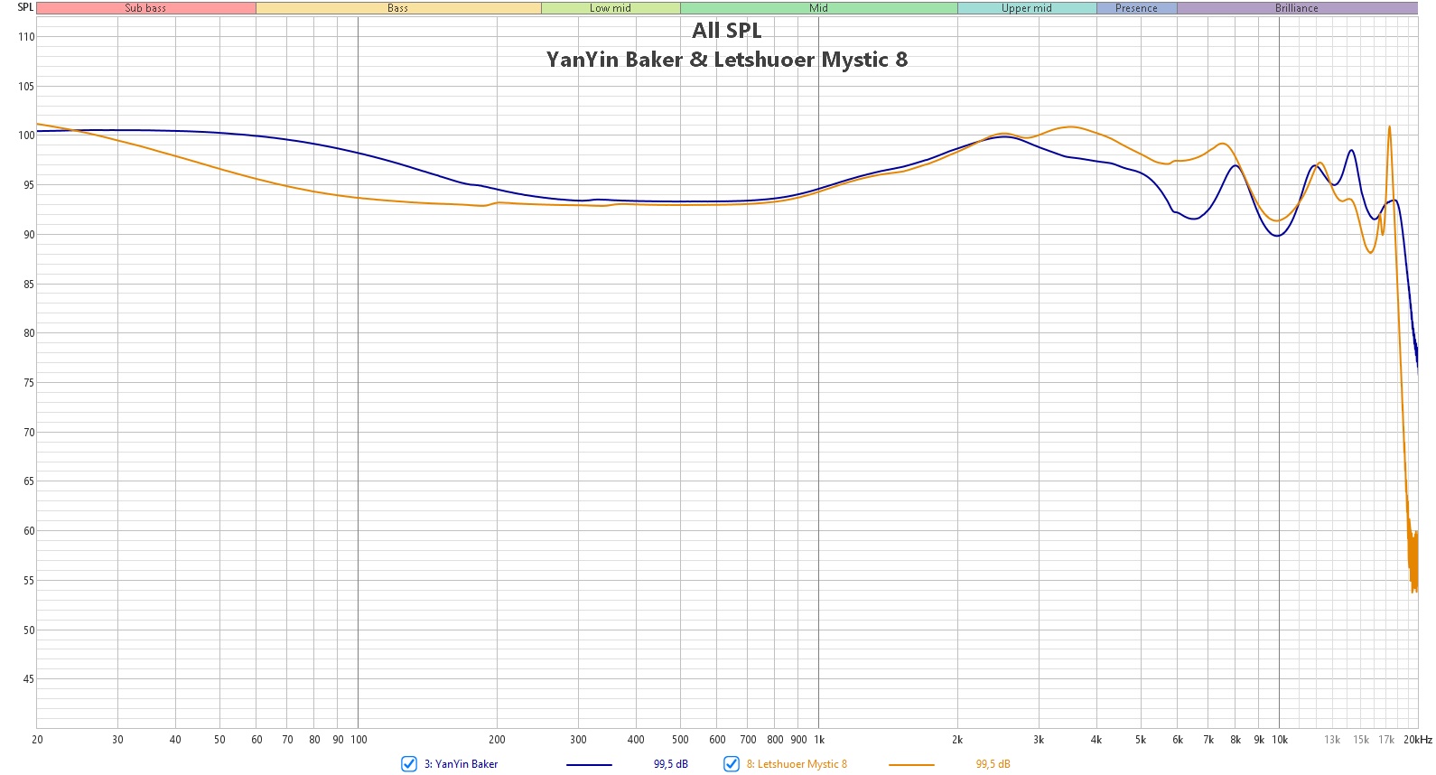Click the blue YanYin Baker legend line
The image size is (1436, 775).
(x=589, y=765)
